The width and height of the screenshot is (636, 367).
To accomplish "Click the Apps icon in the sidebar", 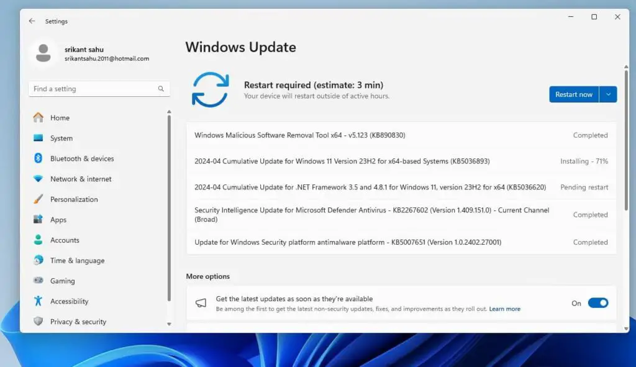I will click(x=39, y=219).
